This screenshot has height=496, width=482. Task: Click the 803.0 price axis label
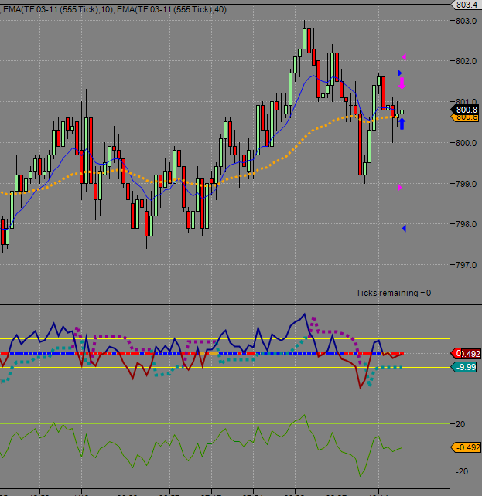(x=466, y=21)
